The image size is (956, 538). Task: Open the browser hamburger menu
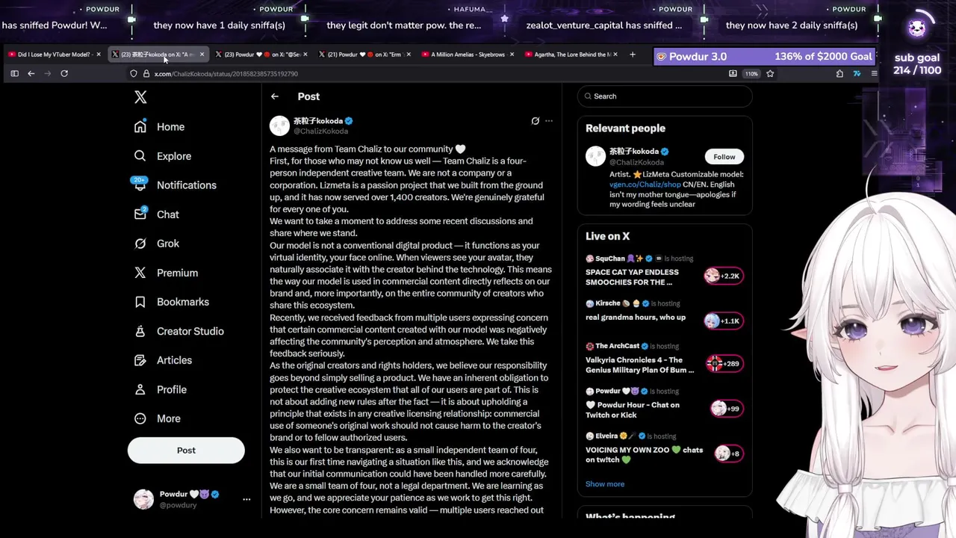click(x=874, y=73)
